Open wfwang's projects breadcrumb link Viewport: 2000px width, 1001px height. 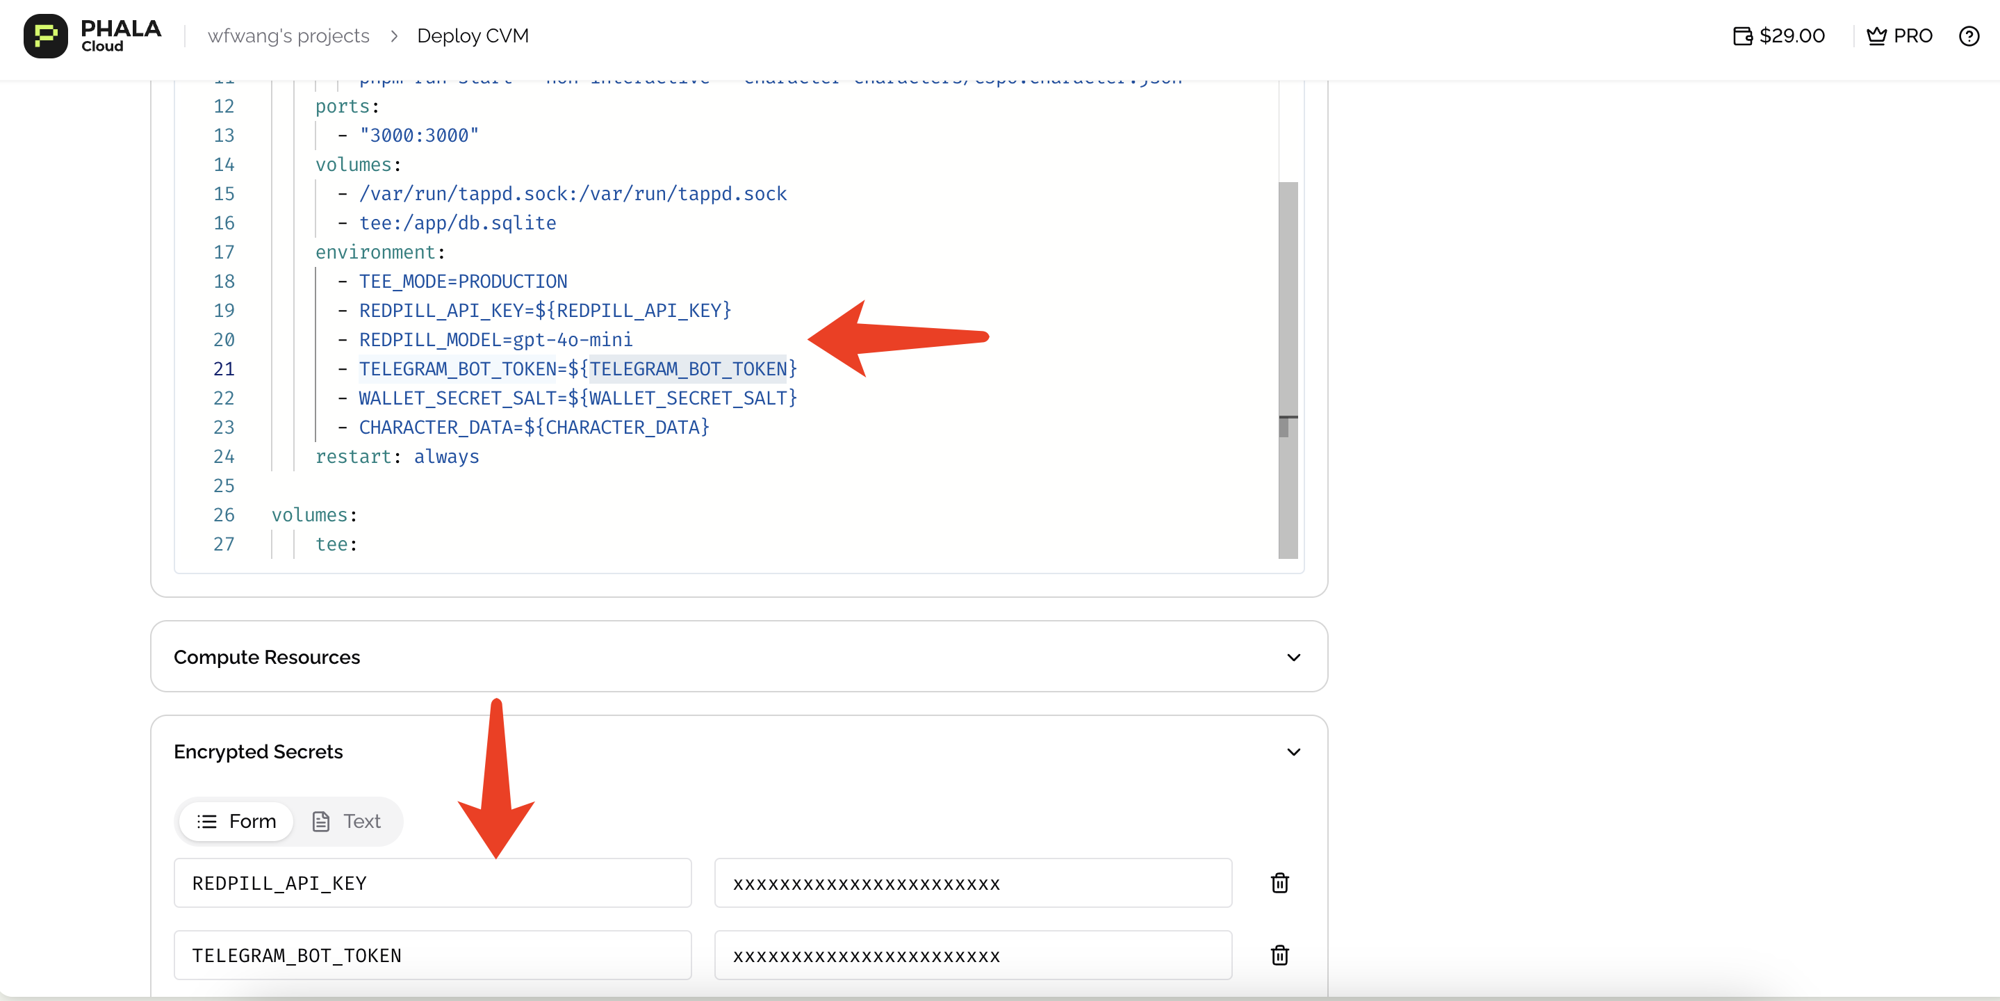point(288,35)
